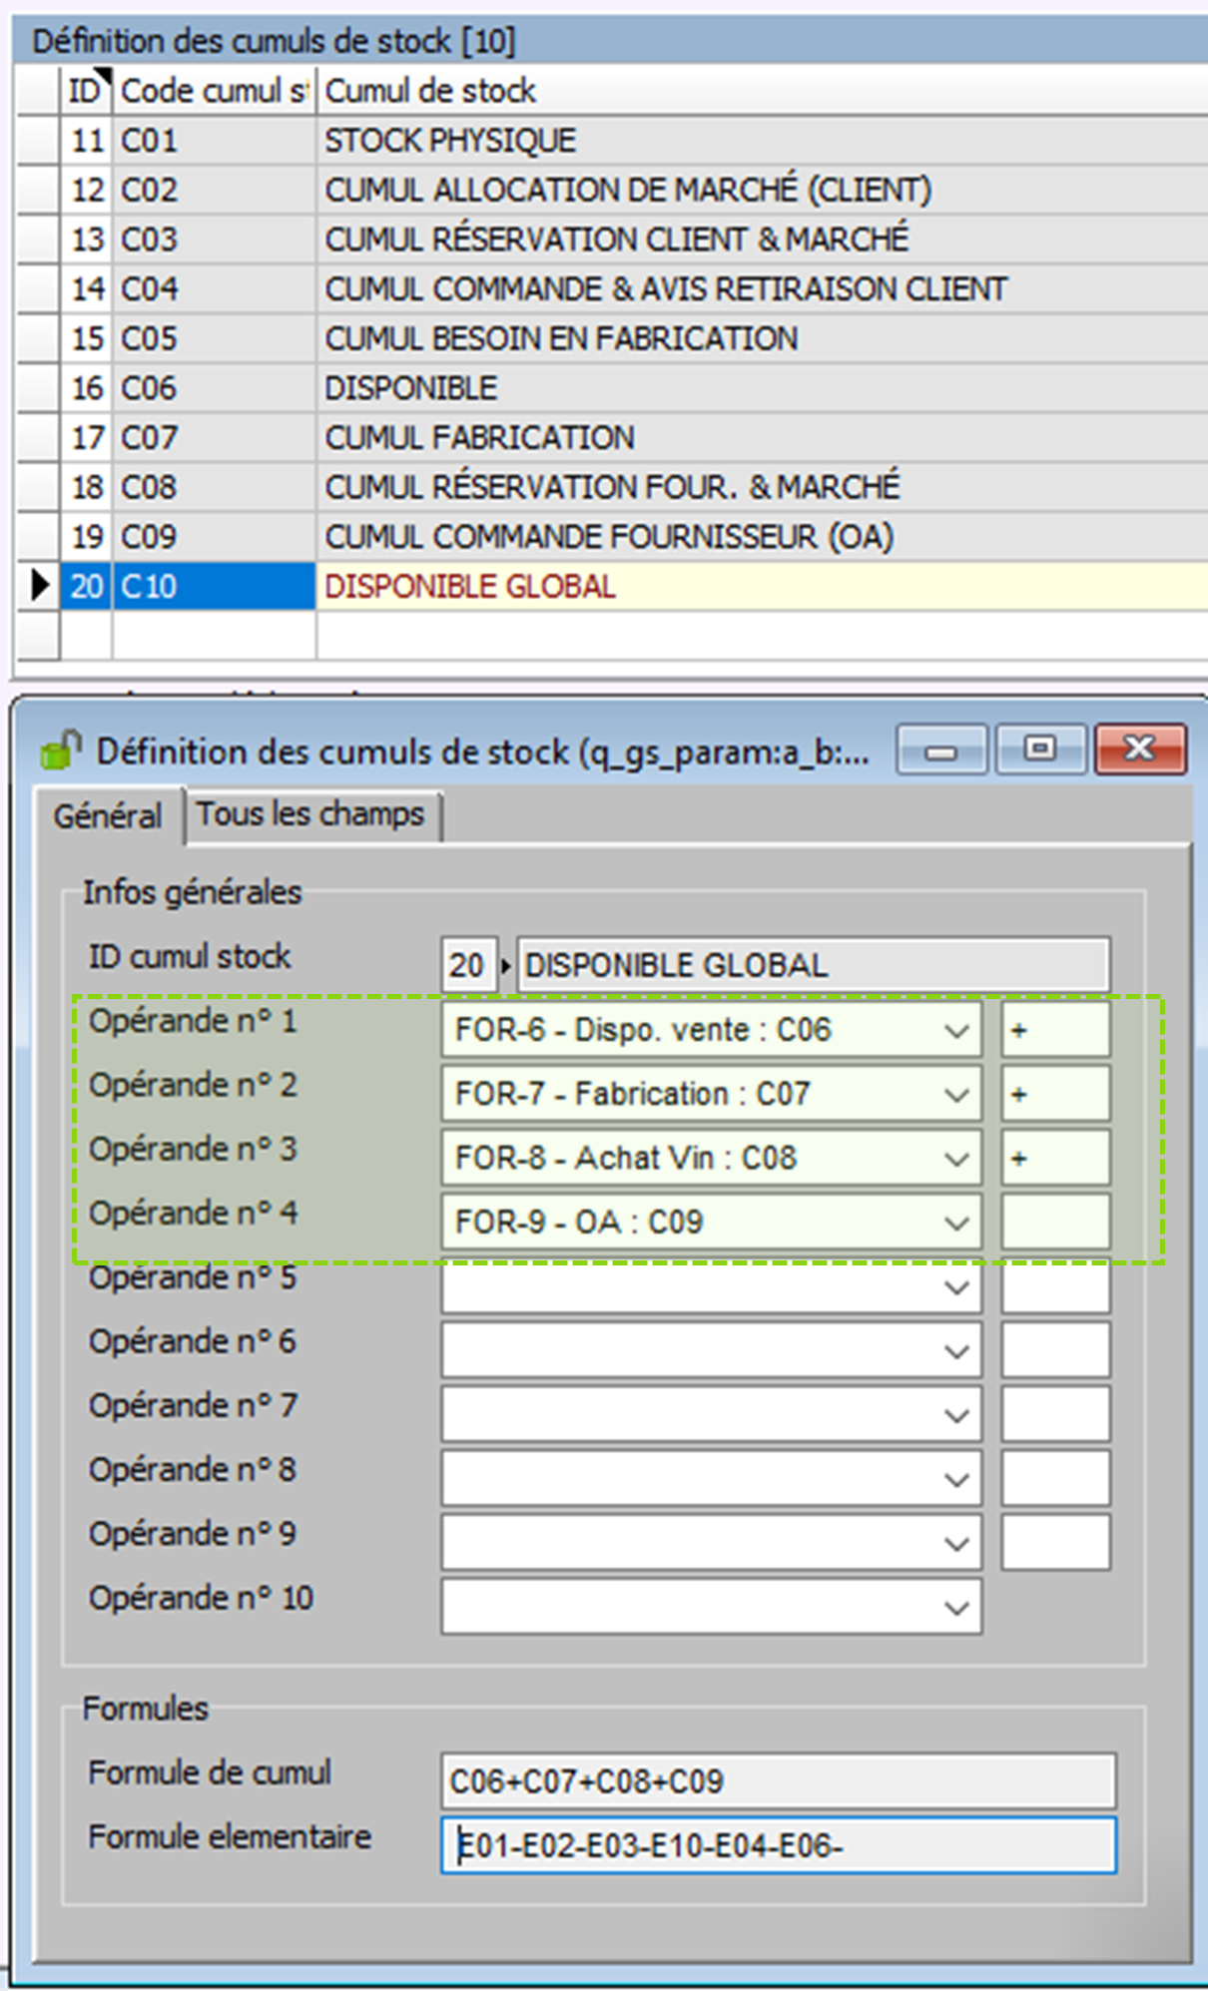Open the Opérande n° 1 dropdown
This screenshot has width=1208, height=1991.
pos(955,1031)
